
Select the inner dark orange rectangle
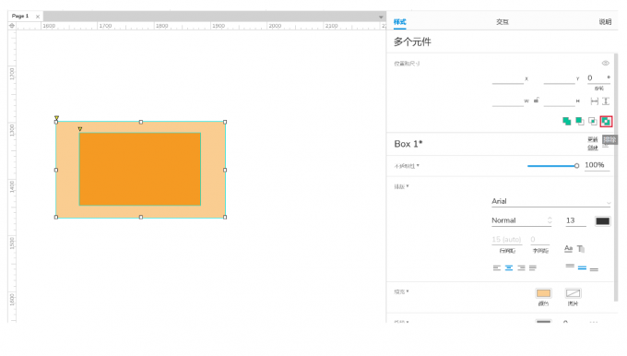click(x=140, y=169)
